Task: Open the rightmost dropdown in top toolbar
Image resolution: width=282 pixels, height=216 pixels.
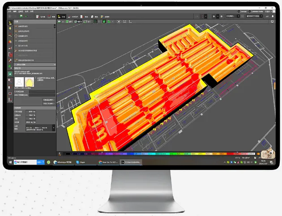Action: [254, 16]
